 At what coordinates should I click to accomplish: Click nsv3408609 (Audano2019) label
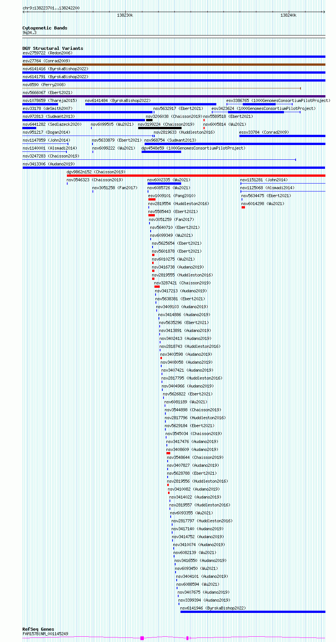(193, 449)
